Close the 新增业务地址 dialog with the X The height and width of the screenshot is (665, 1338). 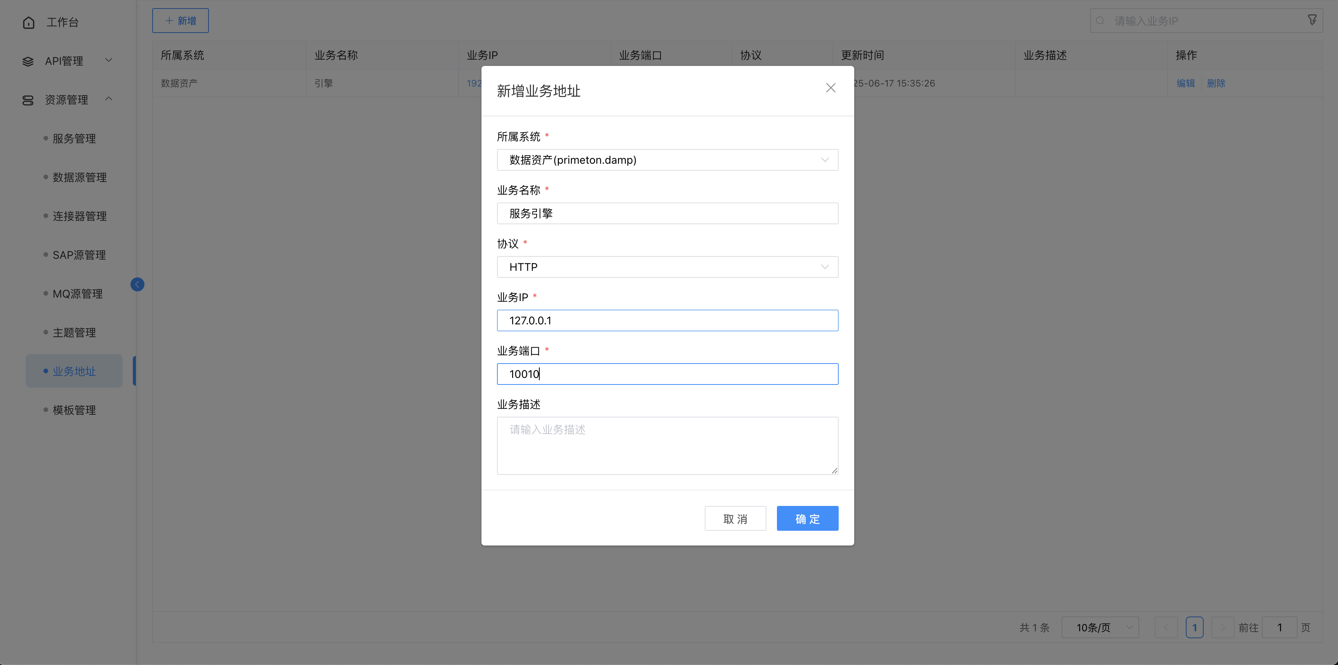[x=831, y=88]
